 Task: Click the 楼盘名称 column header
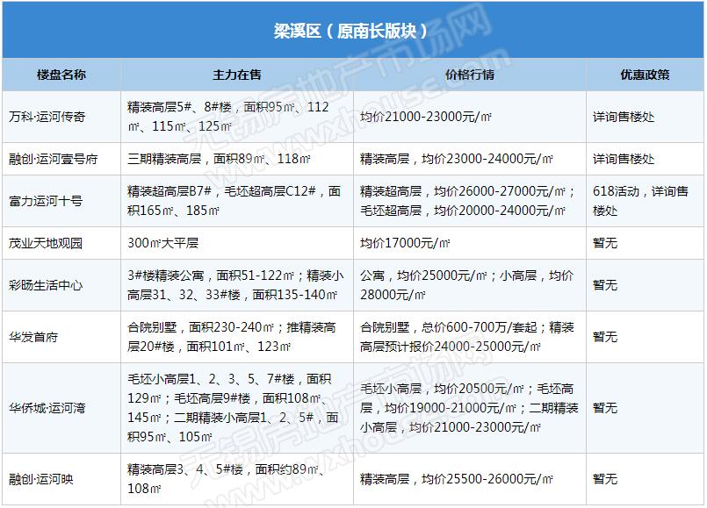point(61,75)
